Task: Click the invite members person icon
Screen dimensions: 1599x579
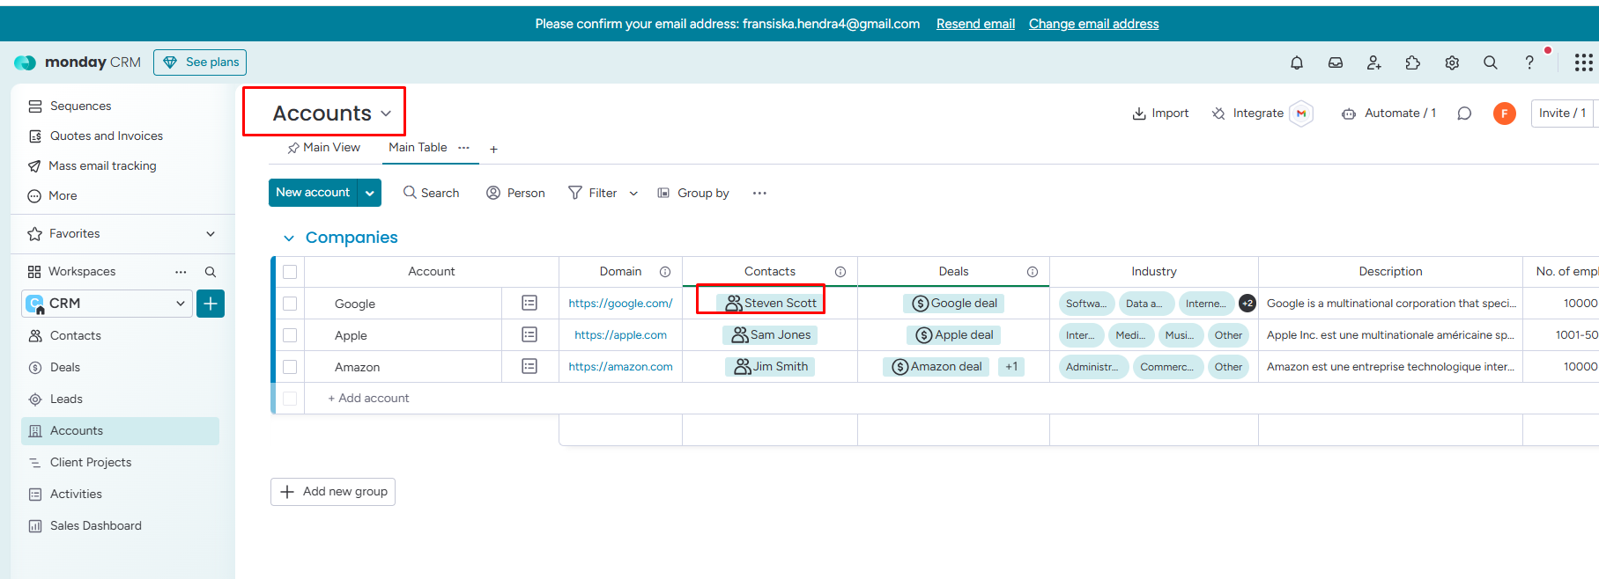Action: pos(1374,62)
